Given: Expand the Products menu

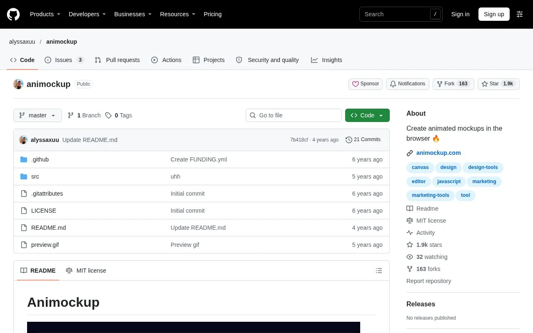Looking at the screenshot, I should click(x=45, y=14).
